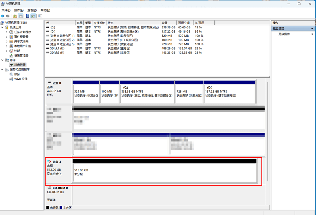
Task: Toggle the console tree pane toolbar icon
Action: point(21,16)
